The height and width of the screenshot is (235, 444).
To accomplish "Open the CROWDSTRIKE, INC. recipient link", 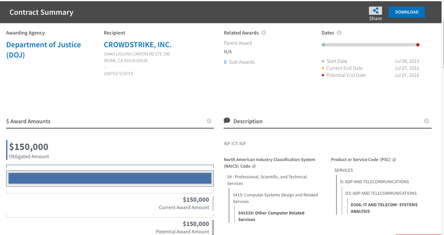I will pyautogui.click(x=137, y=45).
